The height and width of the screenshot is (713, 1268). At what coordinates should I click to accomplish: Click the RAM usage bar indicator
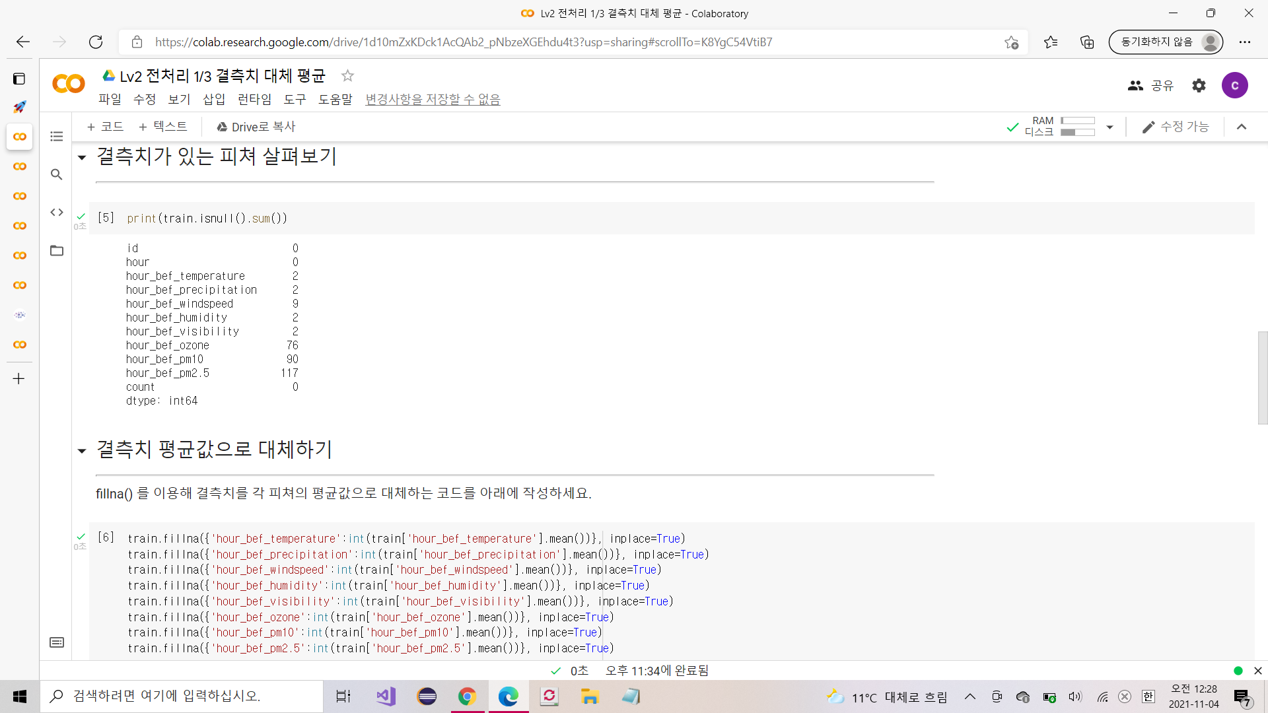tap(1077, 121)
